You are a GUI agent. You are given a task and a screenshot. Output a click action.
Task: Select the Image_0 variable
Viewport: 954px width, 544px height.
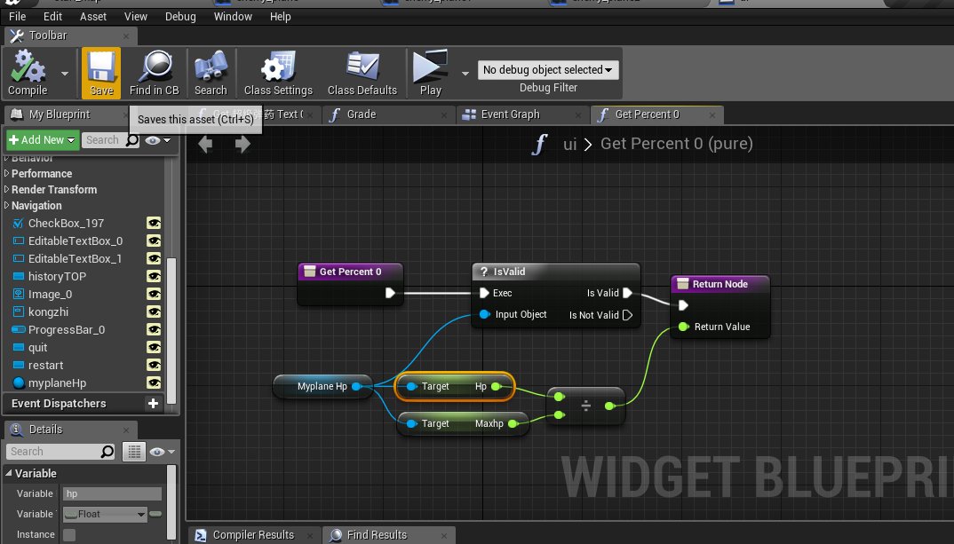click(x=50, y=294)
